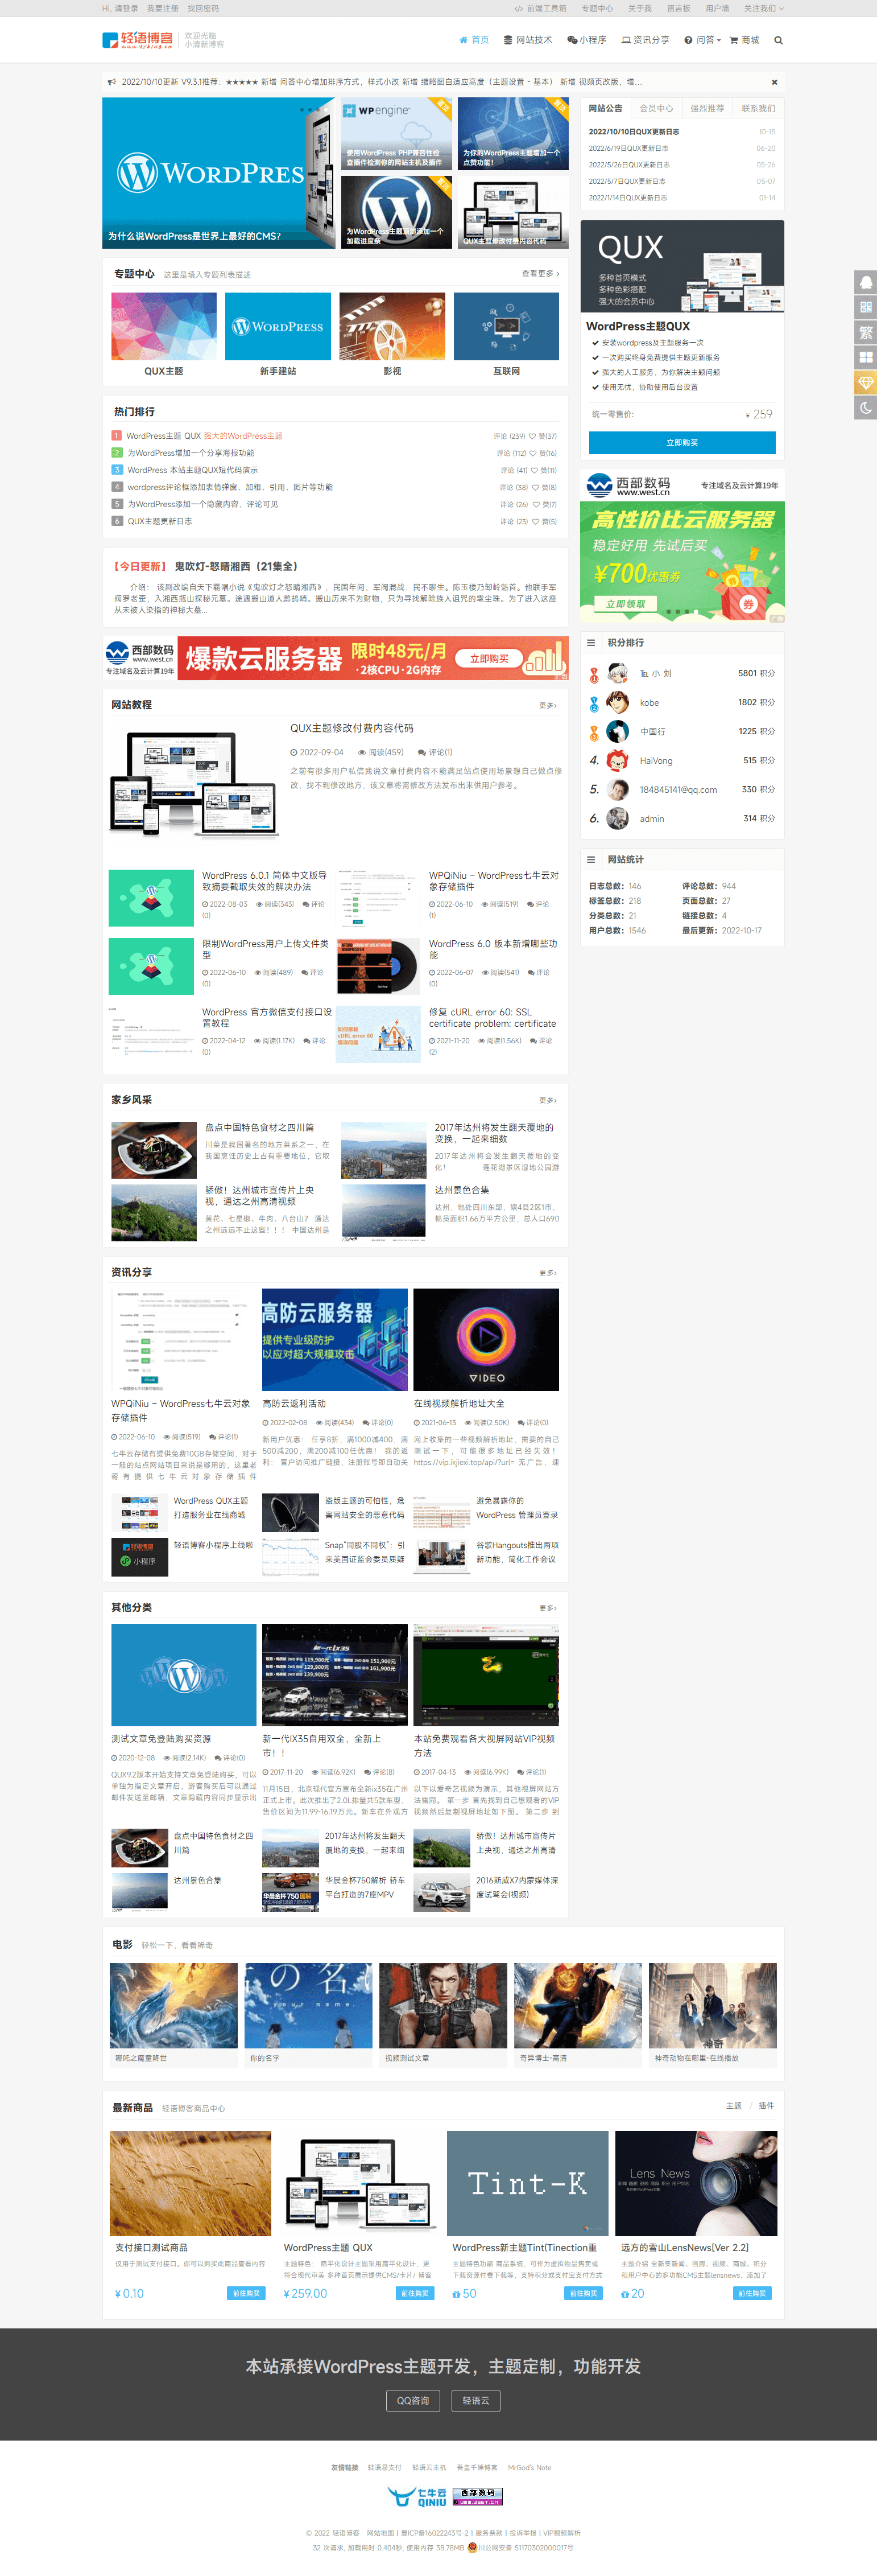Click 更多 in 其他分类 section
877x2576 pixels.
[547, 1608]
